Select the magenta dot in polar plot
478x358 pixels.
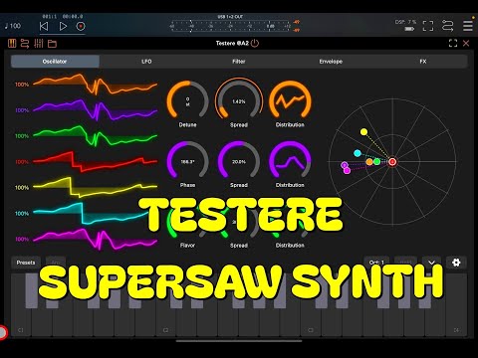click(347, 171)
